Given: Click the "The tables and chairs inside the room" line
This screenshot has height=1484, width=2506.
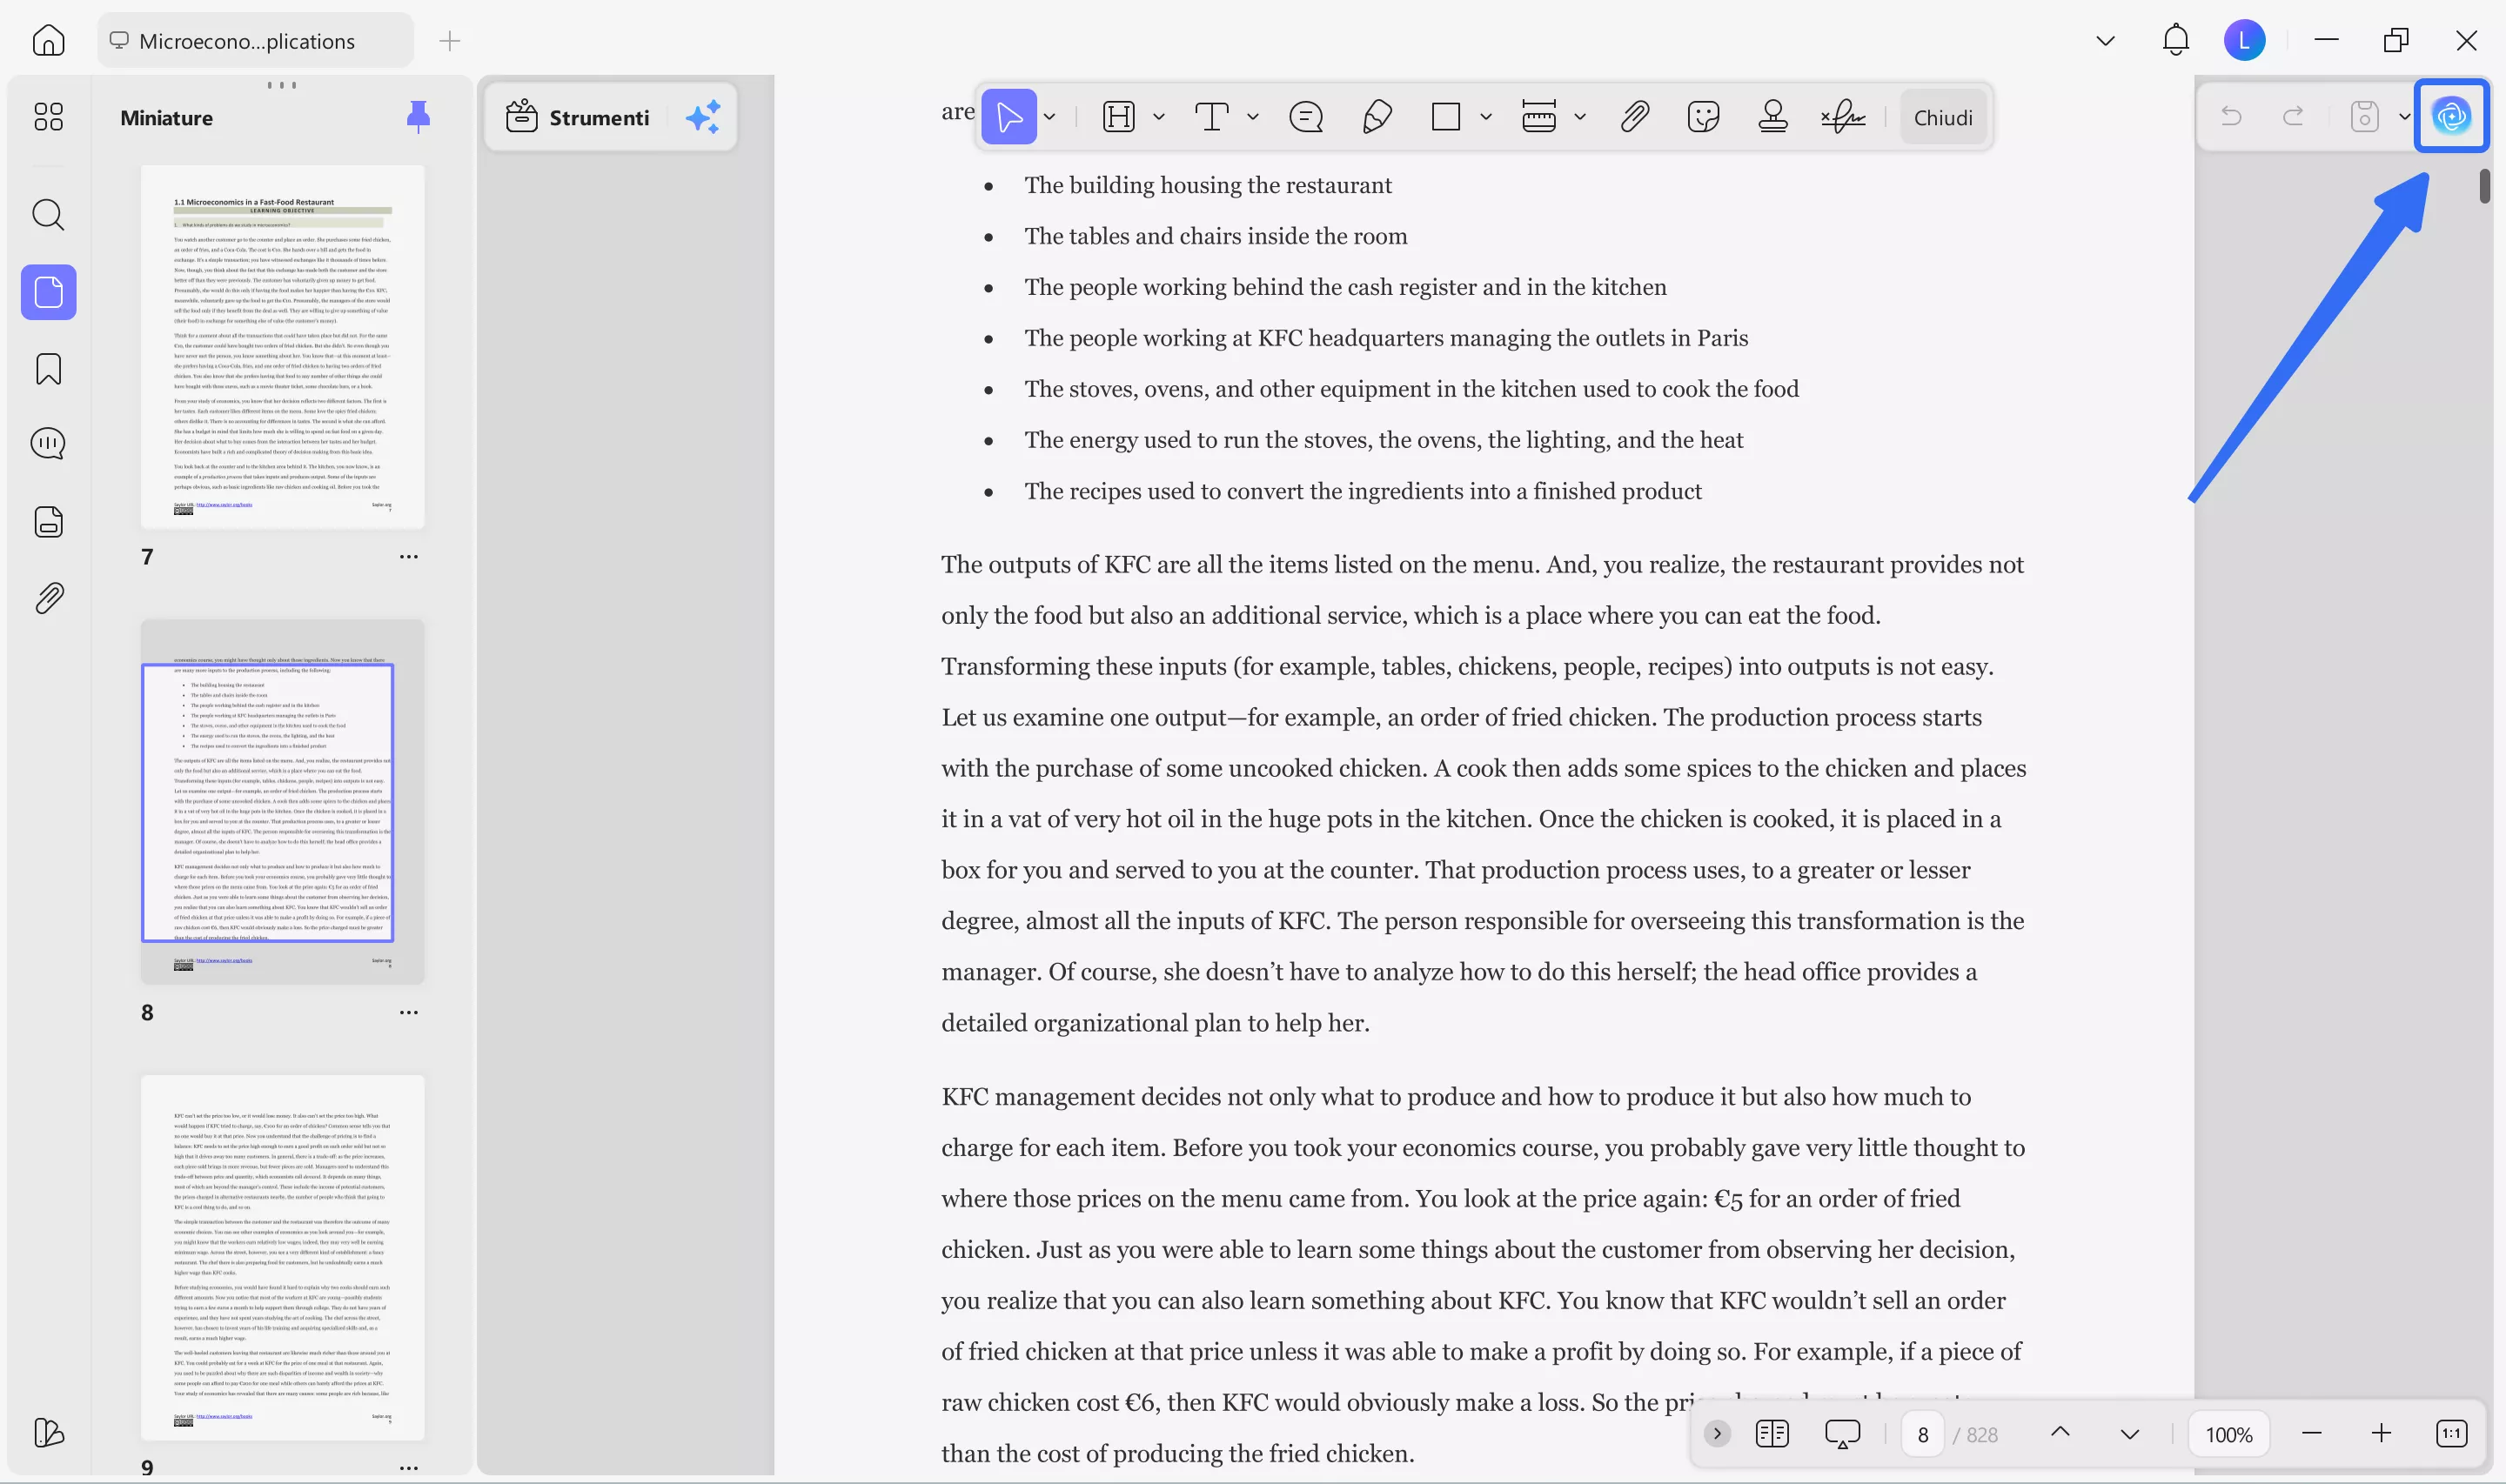Looking at the screenshot, I should 1215,236.
